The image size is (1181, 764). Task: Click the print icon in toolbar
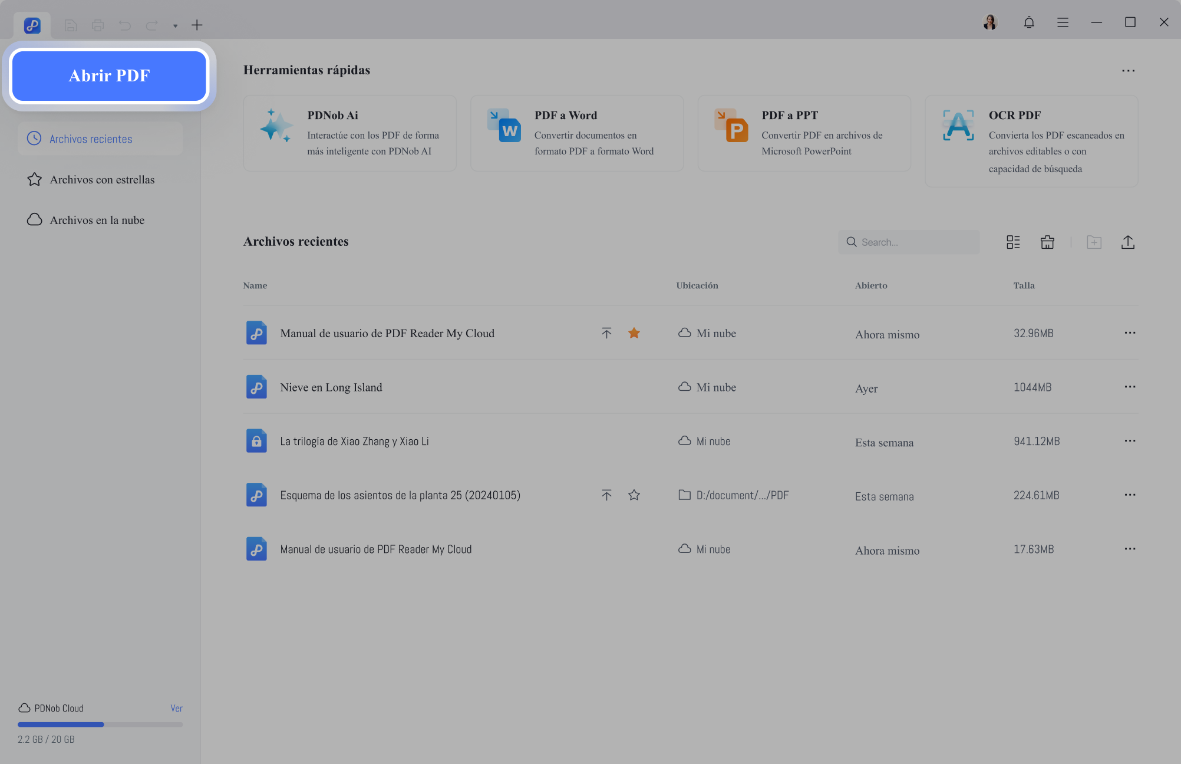(x=98, y=25)
